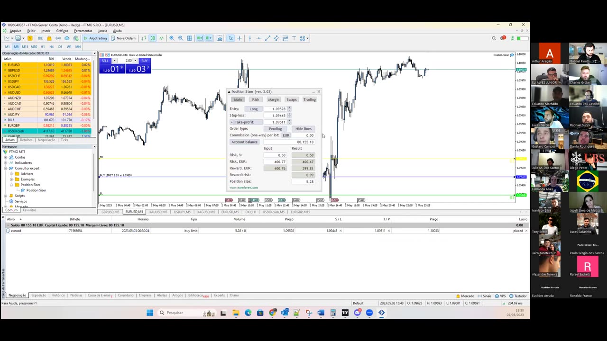Image resolution: width=607 pixels, height=341 pixels.
Task: Select the crosshair tool
Action: coord(239,38)
